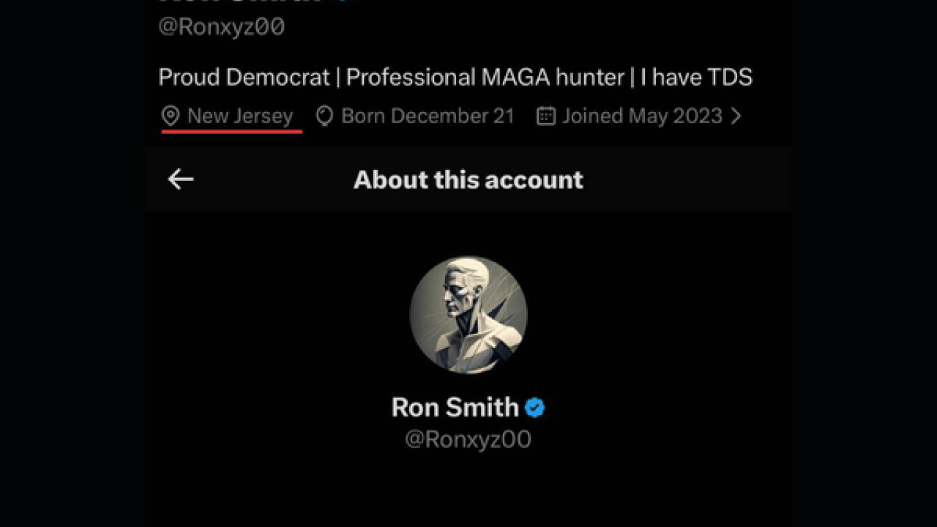Click the calendar icon beside Joined
This screenshot has width=937, height=527.
tap(545, 116)
